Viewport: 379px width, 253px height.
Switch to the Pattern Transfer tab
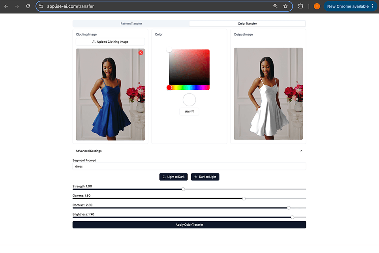tap(131, 23)
